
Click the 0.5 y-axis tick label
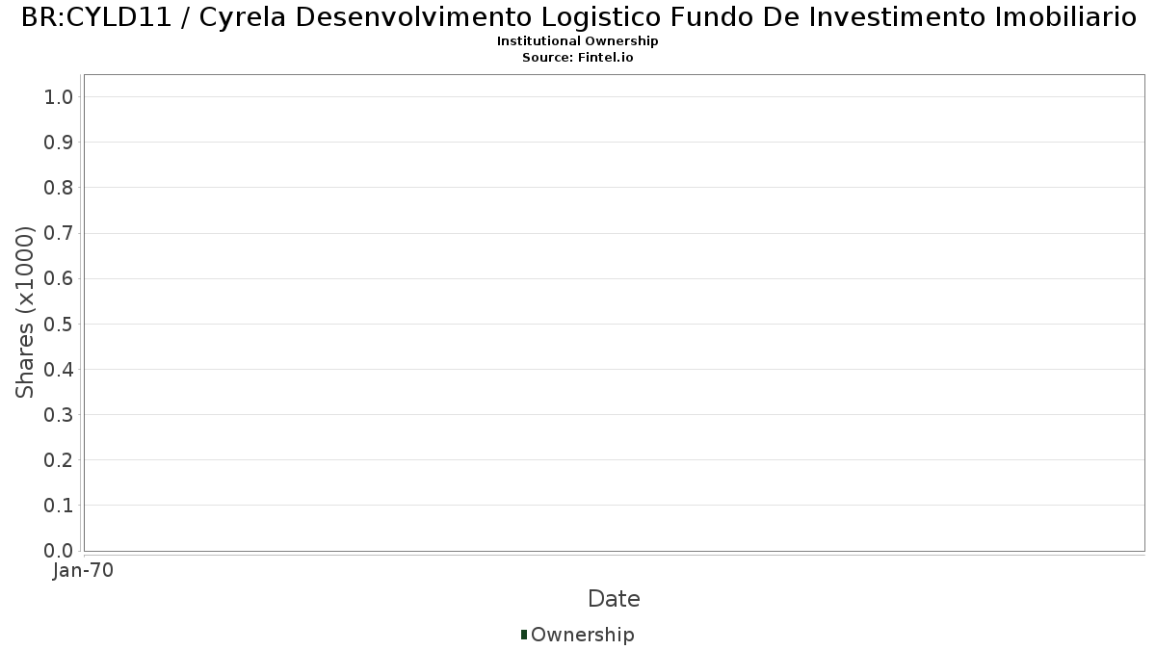click(59, 324)
